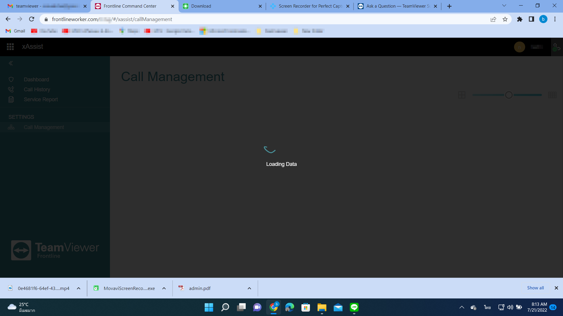Open Service Report via its document icon
This screenshot has width=563, height=316.
point(11,99)
